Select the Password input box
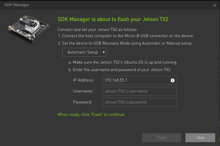The width and height of the screenshot is (220, 146). pyautogui.click(x=139, y=102)
